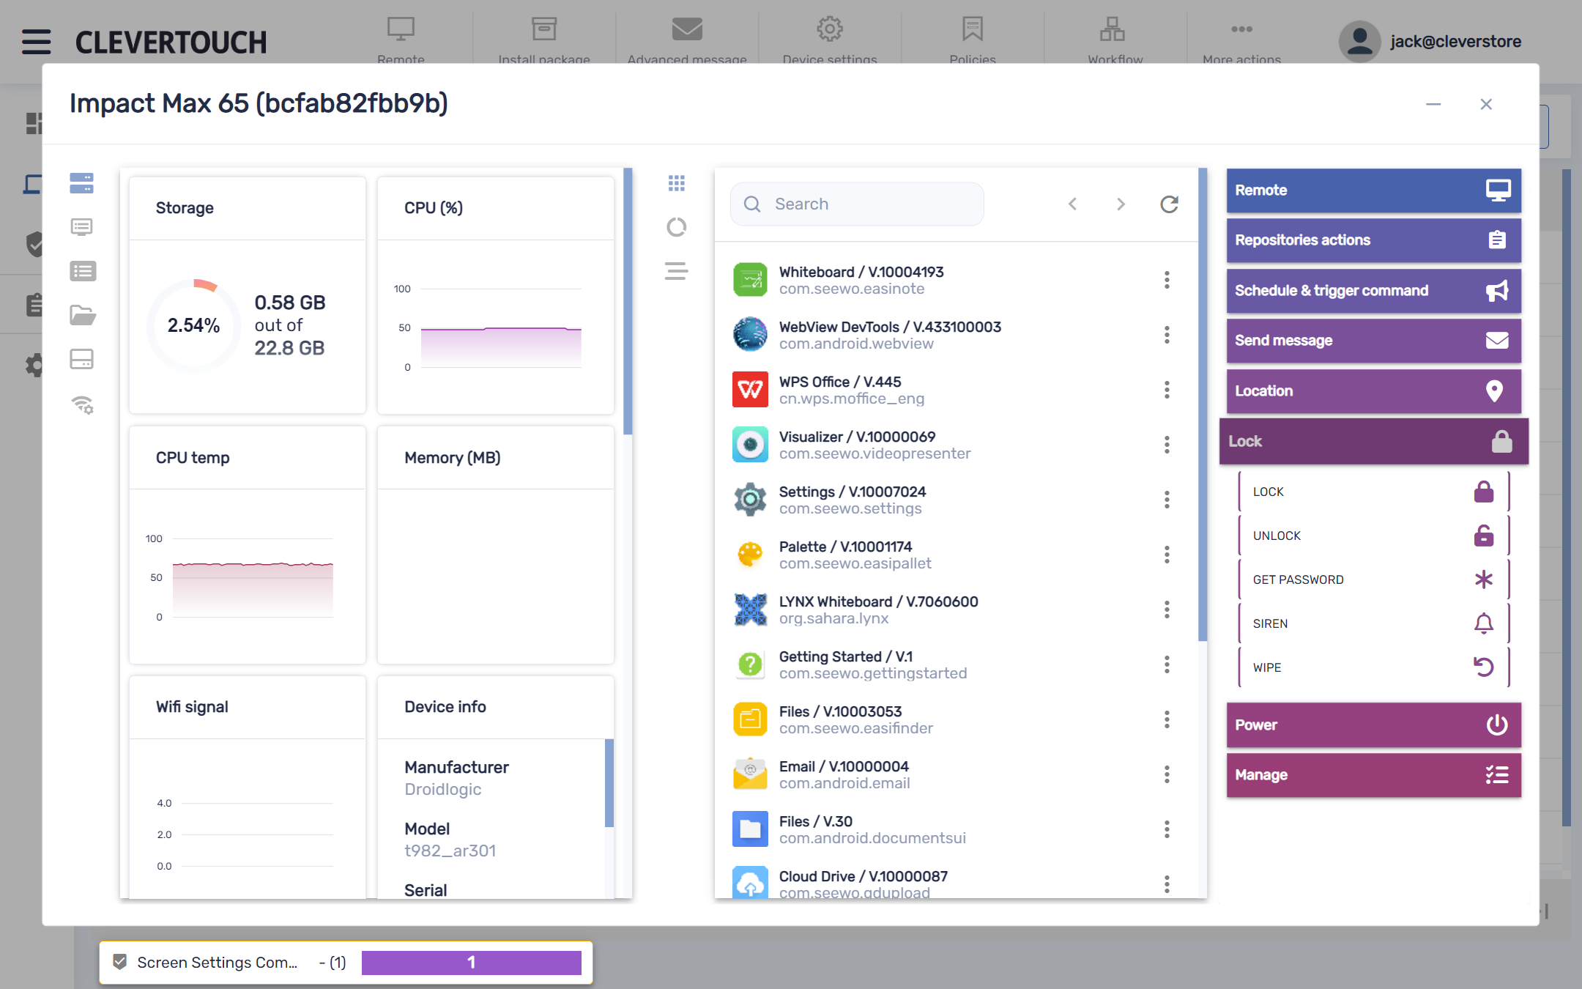
Task: Select the UNLOCK device option
Action: 1374,536
